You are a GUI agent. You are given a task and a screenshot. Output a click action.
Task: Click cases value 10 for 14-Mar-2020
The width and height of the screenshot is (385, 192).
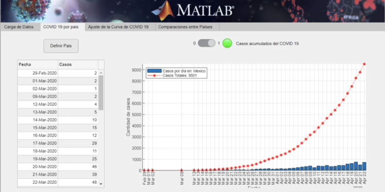click(x=78, y=120)
